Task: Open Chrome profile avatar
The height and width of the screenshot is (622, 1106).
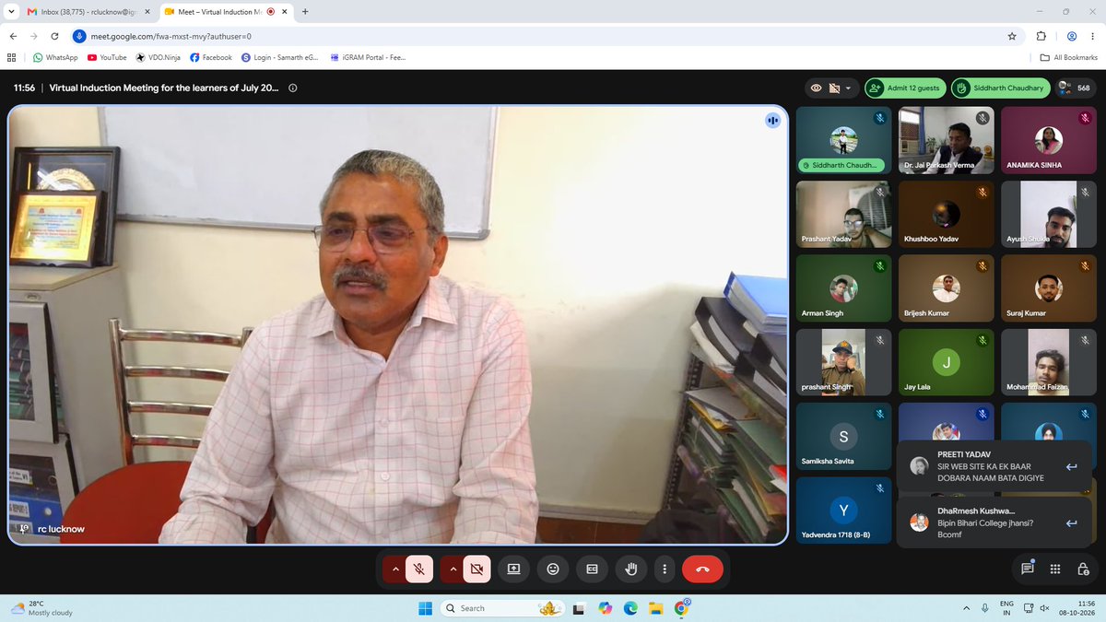Action: pos(1072,36)
